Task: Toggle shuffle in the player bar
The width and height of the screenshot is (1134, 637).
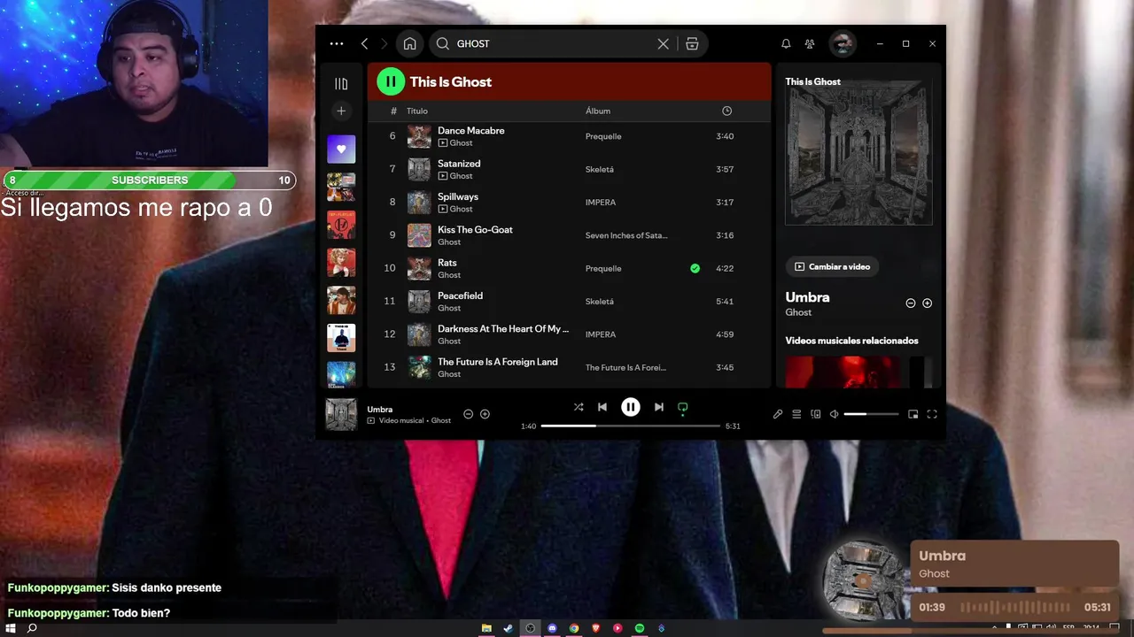Action: [579, 407]
